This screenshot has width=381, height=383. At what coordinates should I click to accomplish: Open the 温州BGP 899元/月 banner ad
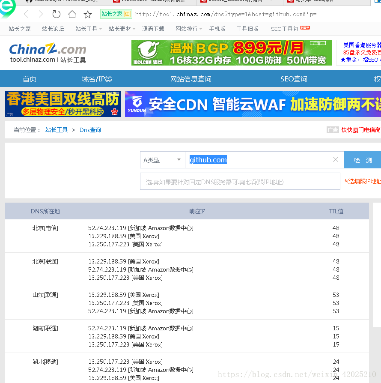[231, 53]
